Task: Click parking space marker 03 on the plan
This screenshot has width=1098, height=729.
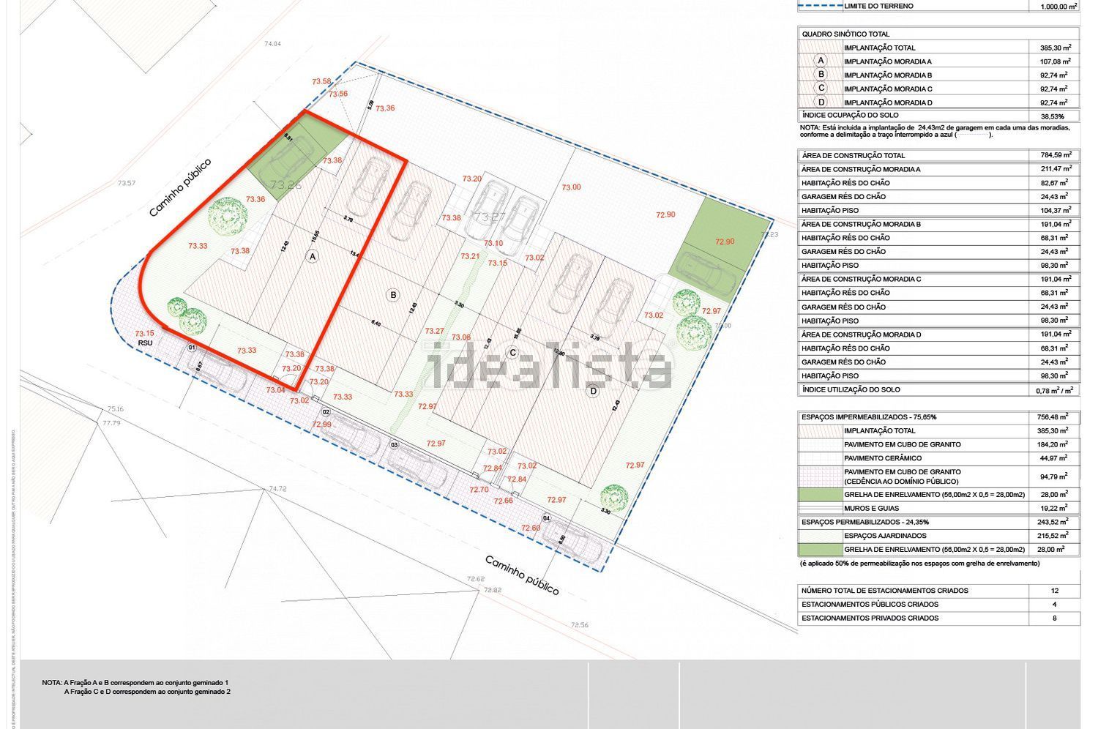Action: point(394,444)
